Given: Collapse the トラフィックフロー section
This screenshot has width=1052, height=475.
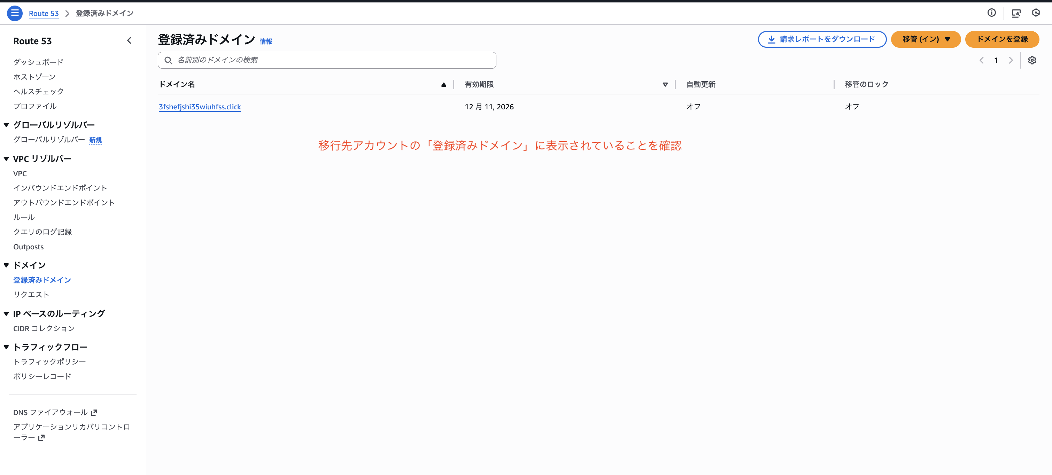Looking at the screenshot, I should (x=7, y=347).
